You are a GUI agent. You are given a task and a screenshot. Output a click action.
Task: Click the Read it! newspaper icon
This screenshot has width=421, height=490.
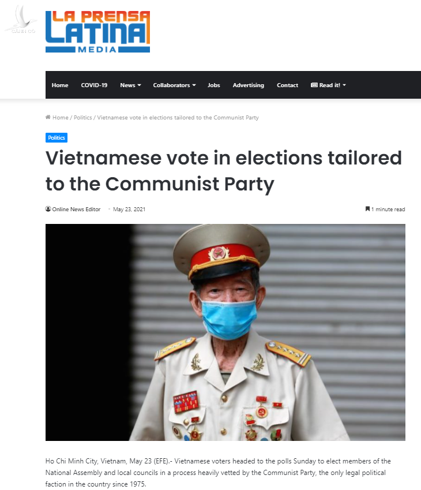(x=314, y=85)
